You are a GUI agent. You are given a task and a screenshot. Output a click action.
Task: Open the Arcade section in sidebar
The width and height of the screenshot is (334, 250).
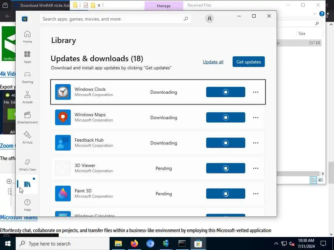point(27,97)
